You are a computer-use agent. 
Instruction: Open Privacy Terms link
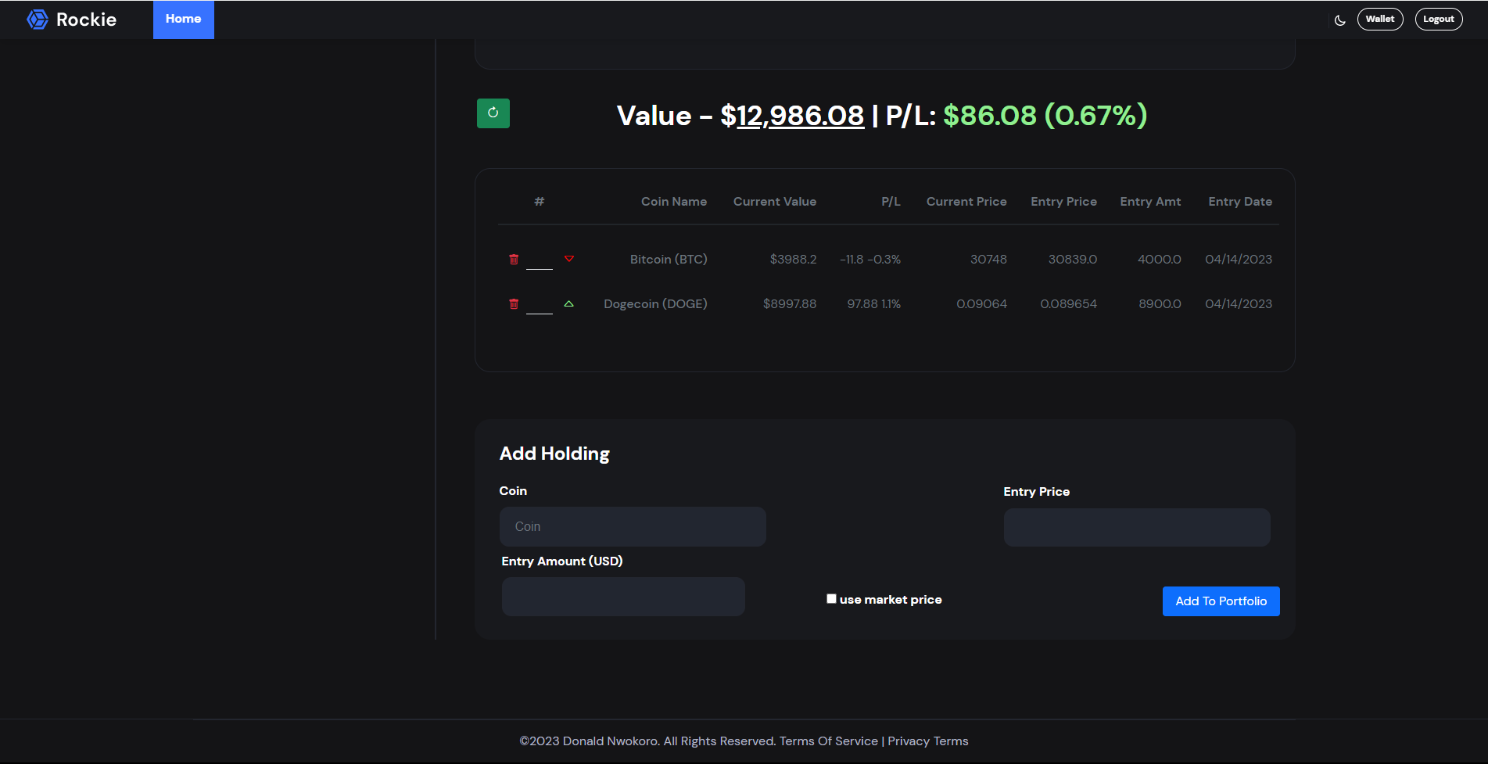click(x=928, y=741)
